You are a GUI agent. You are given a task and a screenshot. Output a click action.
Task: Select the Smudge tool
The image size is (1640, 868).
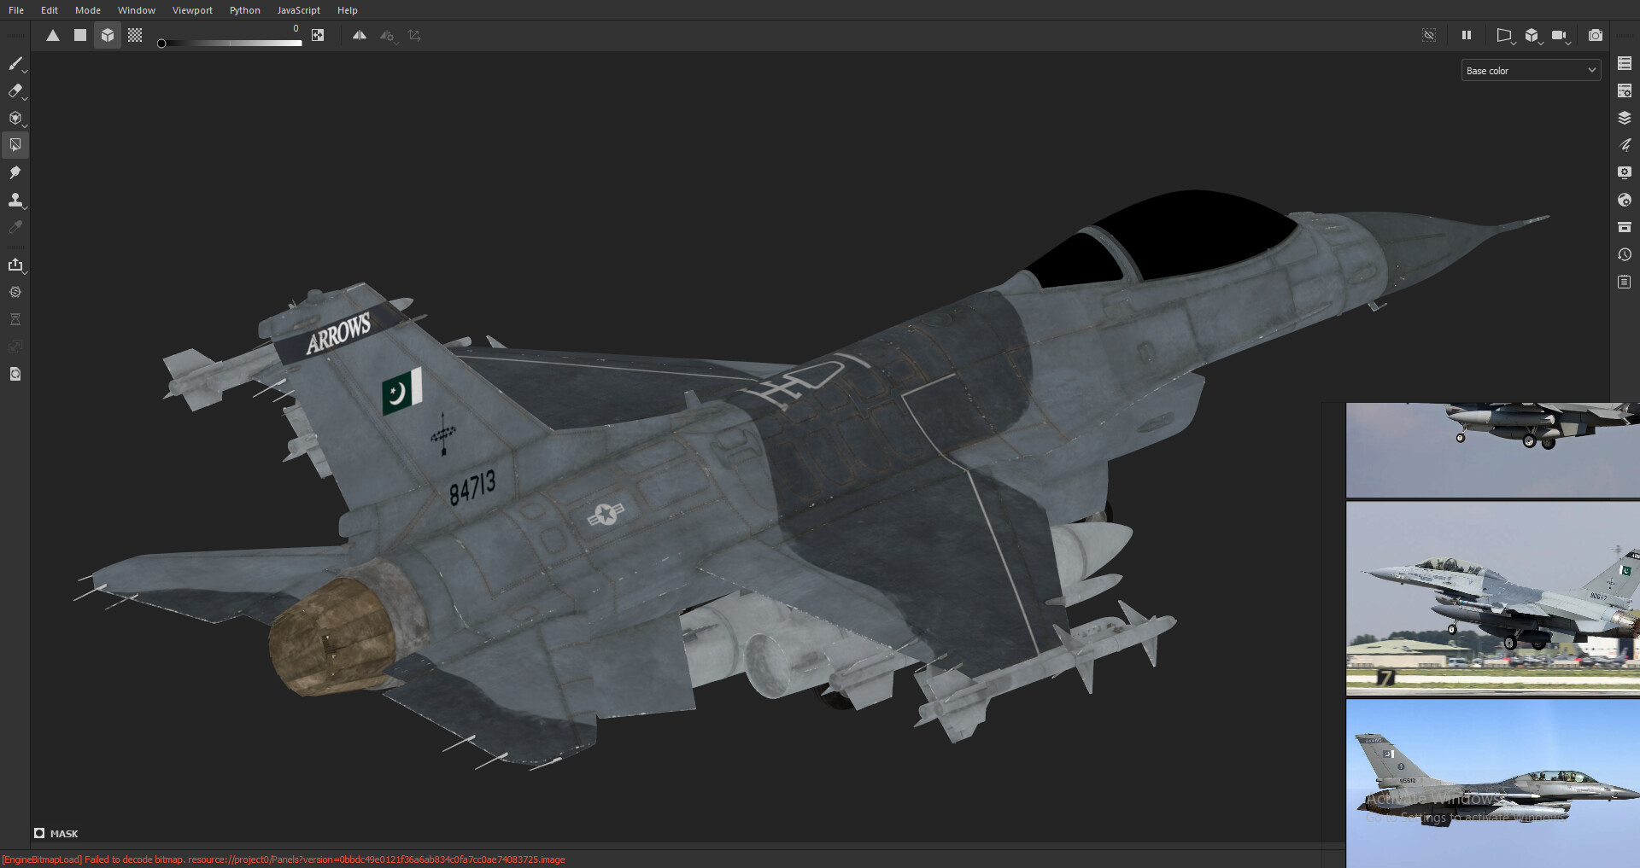(x=15, y=172)
